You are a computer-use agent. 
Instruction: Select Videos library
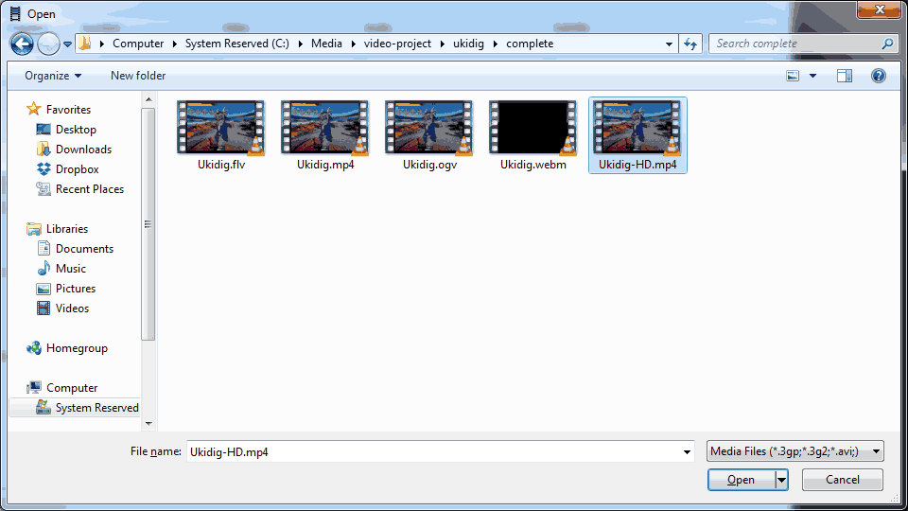(x=73, y=308)
